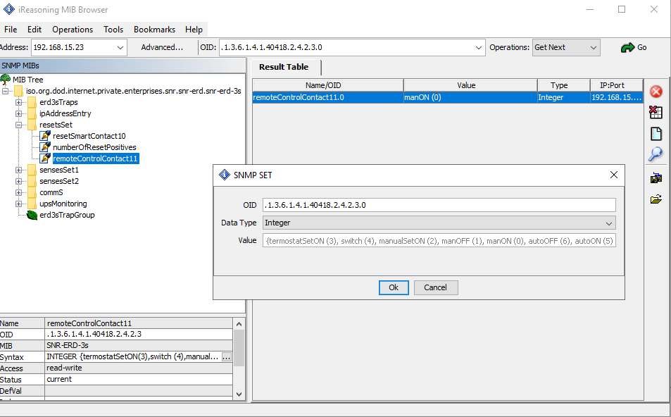Open the Bookmarks menu
The image size is (671, 417).
pos(154,30)
